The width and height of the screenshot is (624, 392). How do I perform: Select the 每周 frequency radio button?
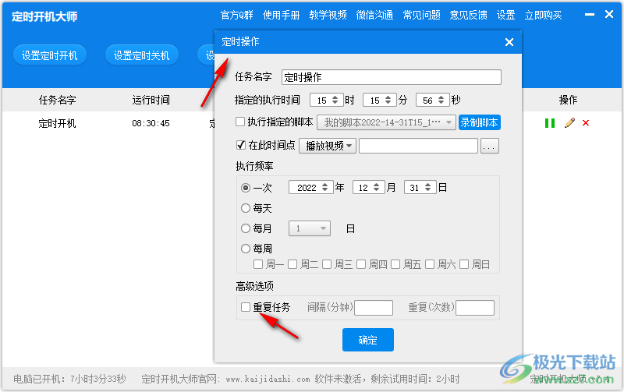(x=246, y=249)
